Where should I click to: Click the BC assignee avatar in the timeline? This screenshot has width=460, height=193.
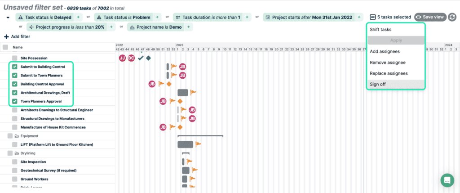pyautogui.click(x=131, y=58)
